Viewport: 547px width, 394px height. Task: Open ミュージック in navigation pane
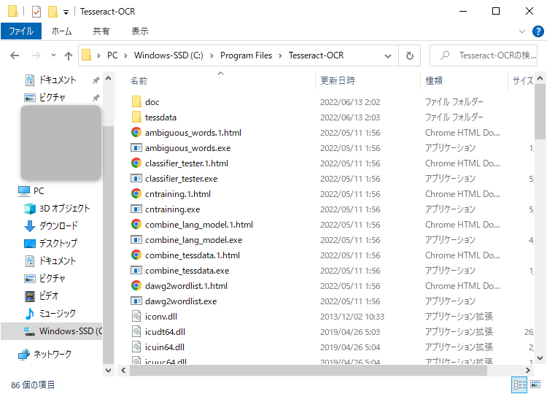point(57,314)
